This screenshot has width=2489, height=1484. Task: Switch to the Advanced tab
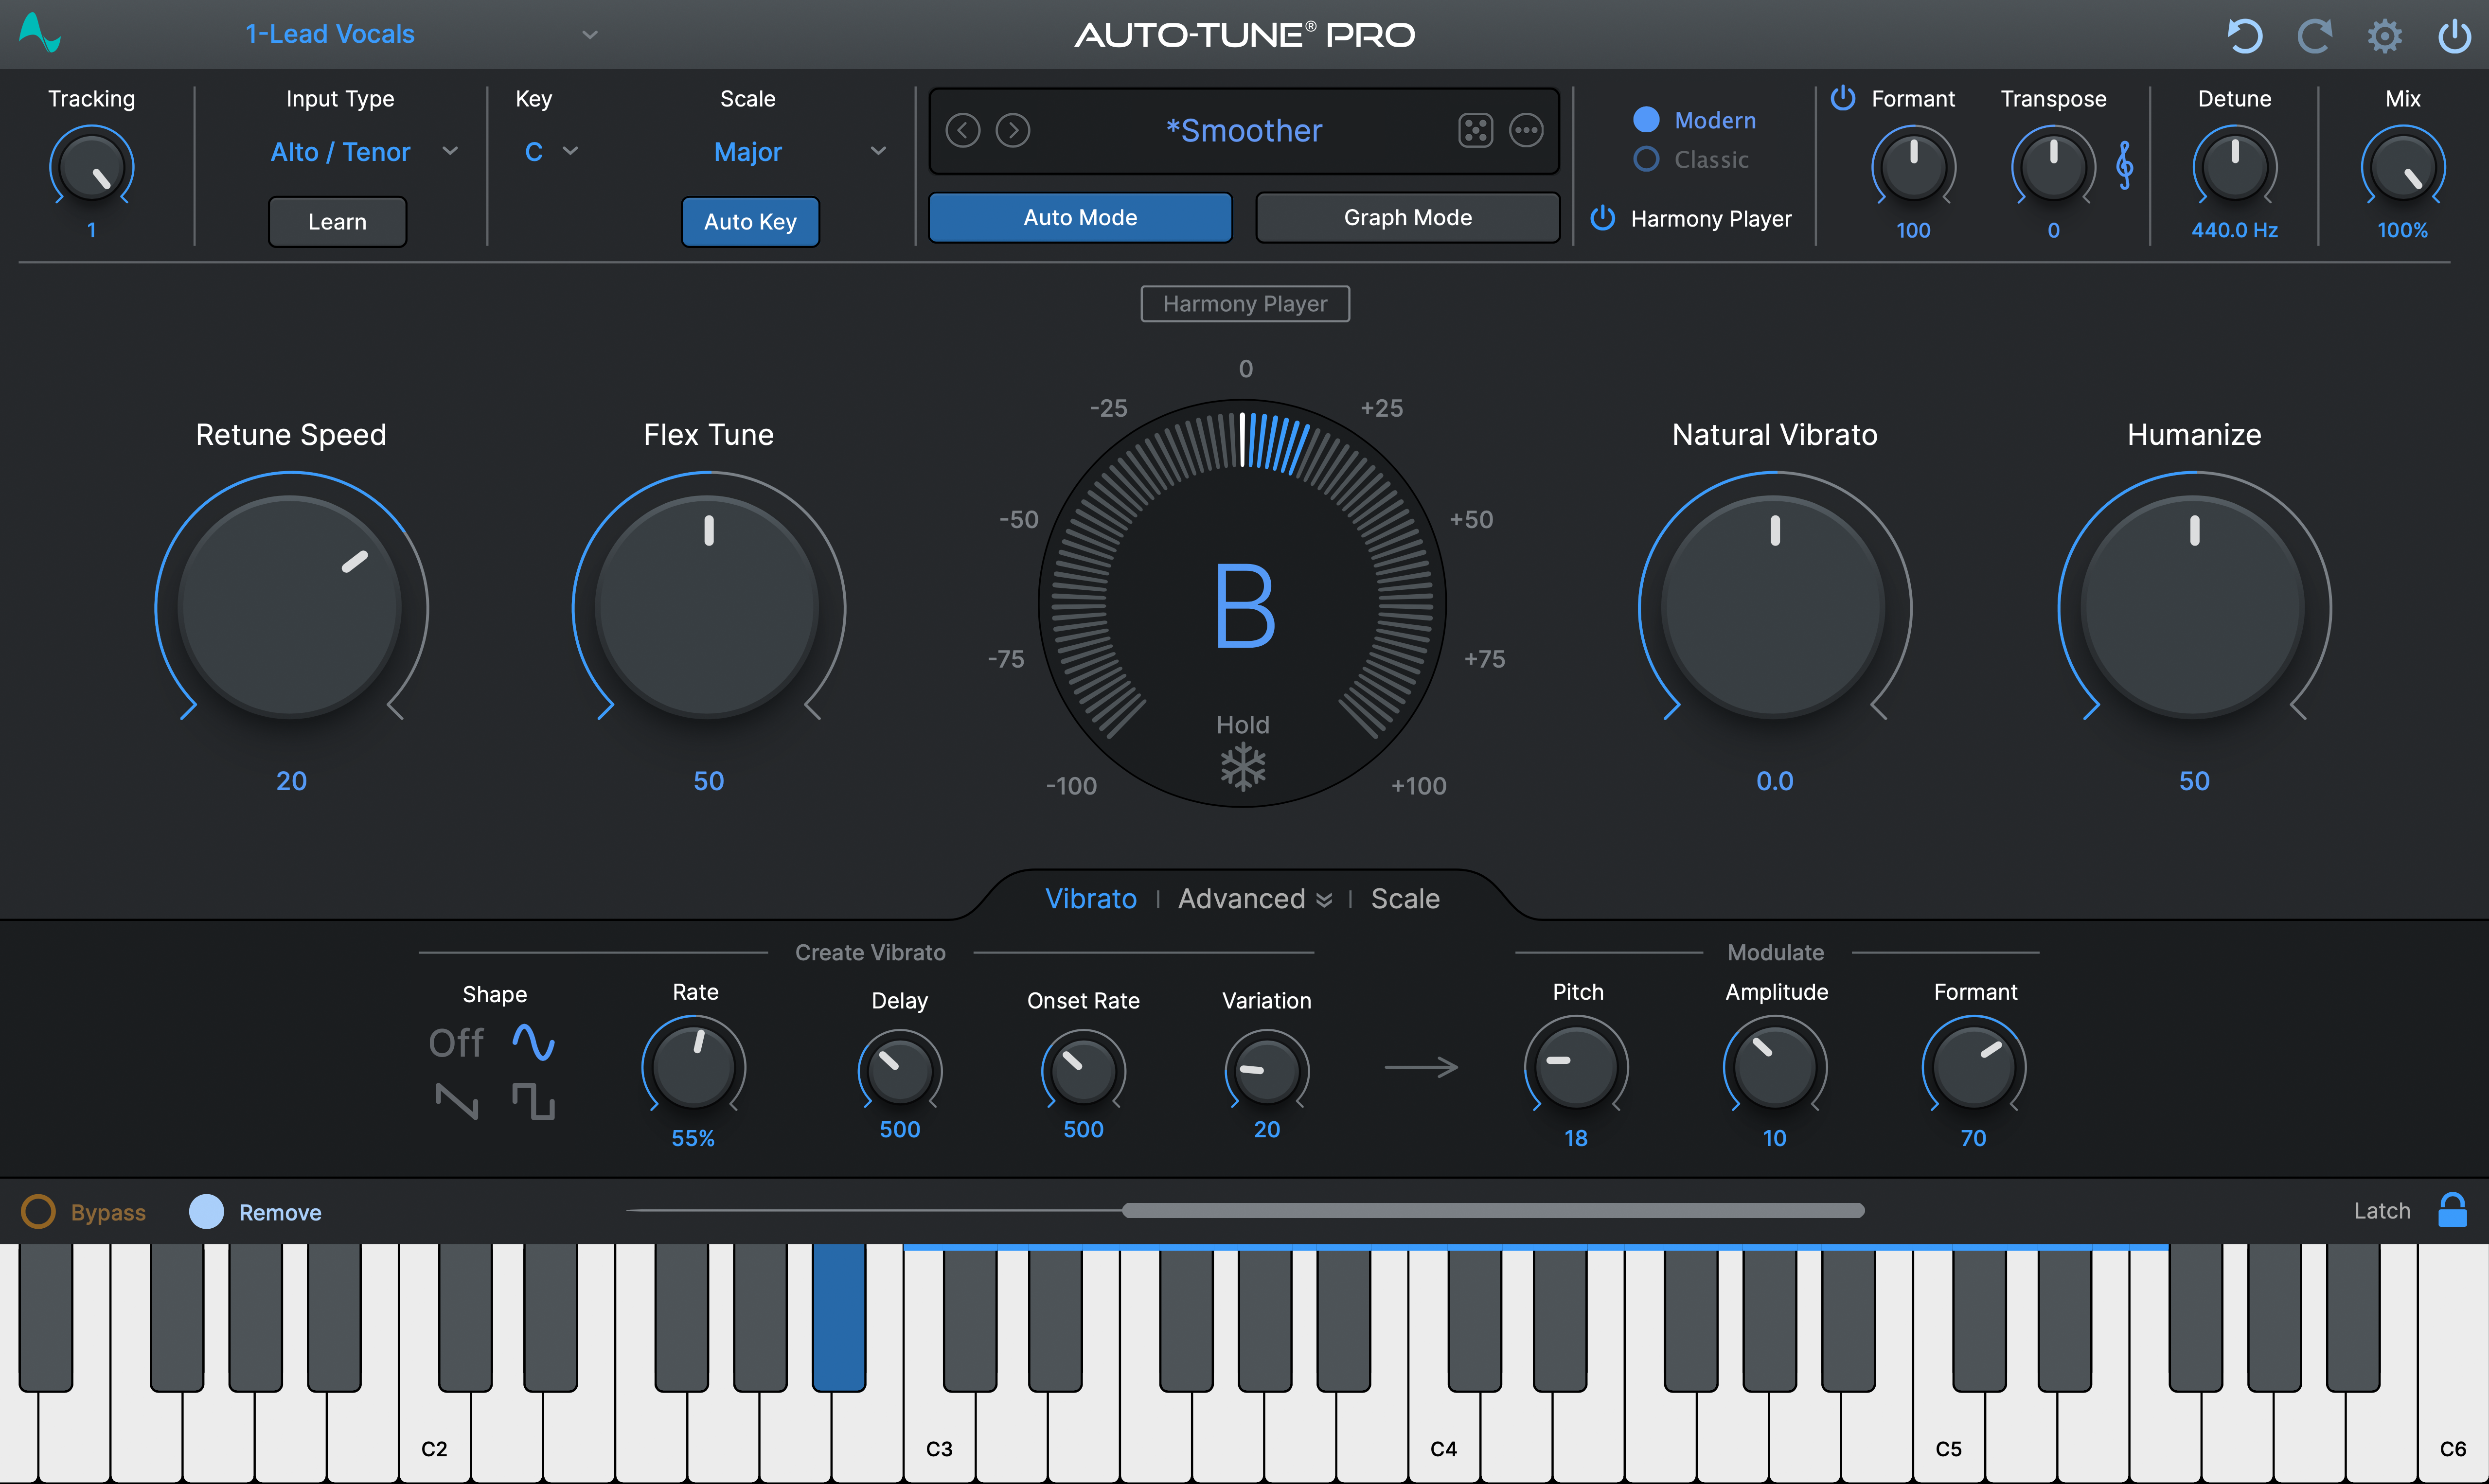click(1241, 898)
